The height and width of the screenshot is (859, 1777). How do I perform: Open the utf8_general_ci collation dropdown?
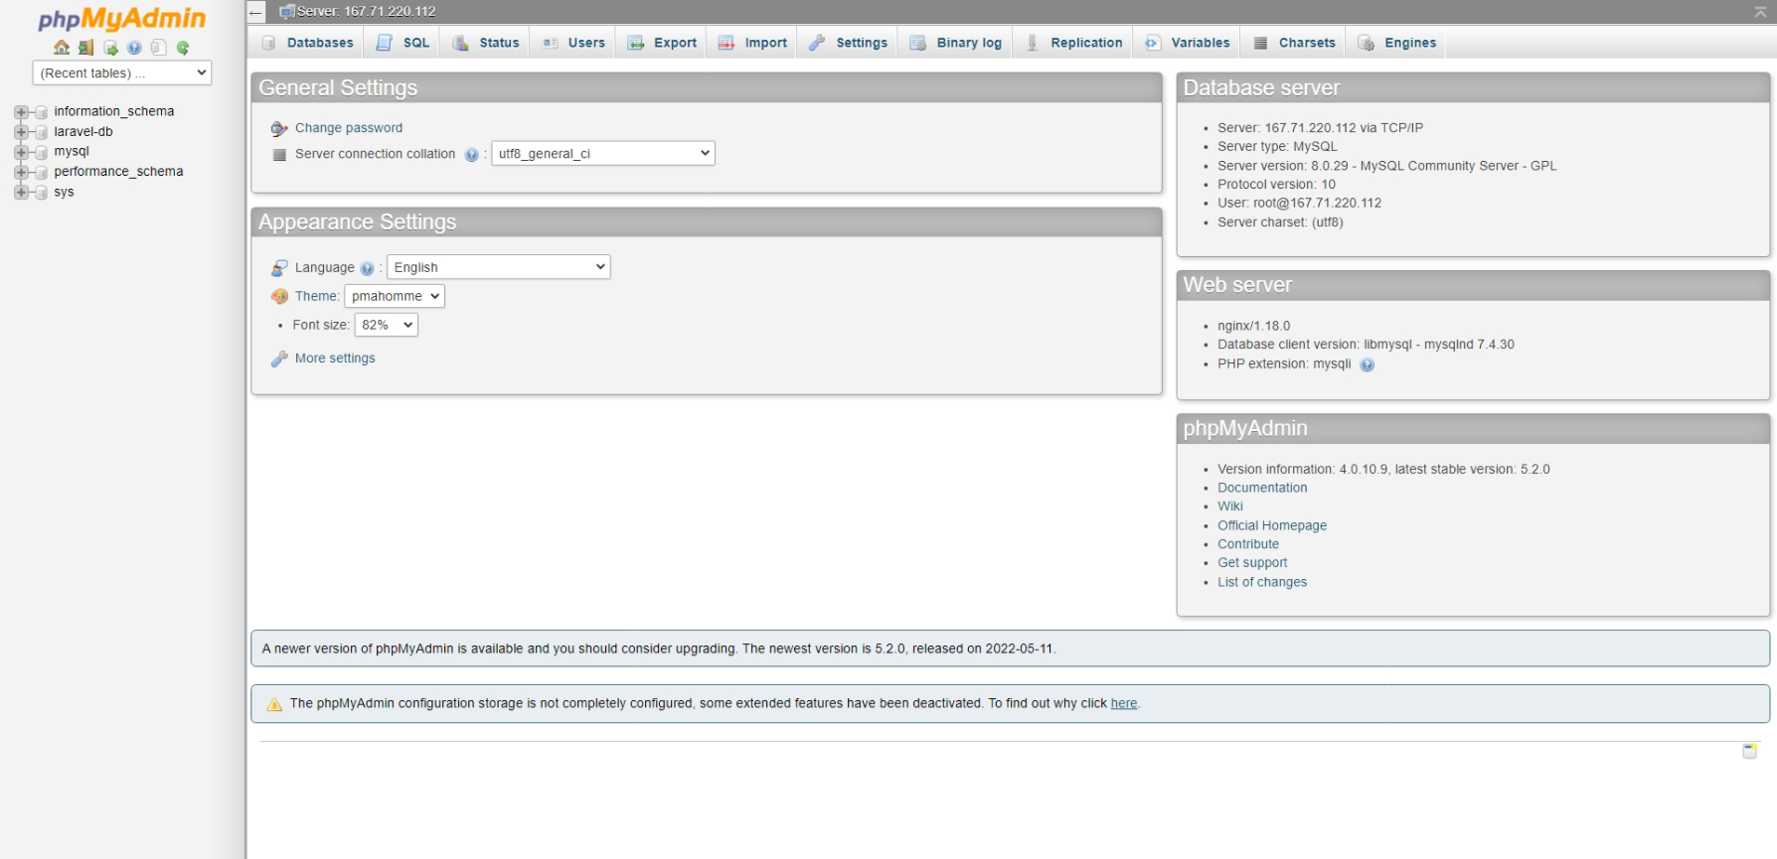coord(603,153)
